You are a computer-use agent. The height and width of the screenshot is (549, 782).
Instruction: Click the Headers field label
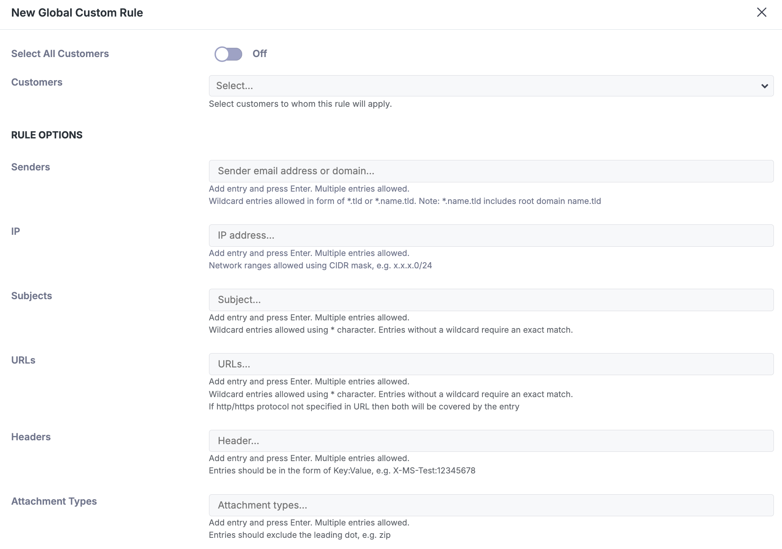tap(31, 437)
